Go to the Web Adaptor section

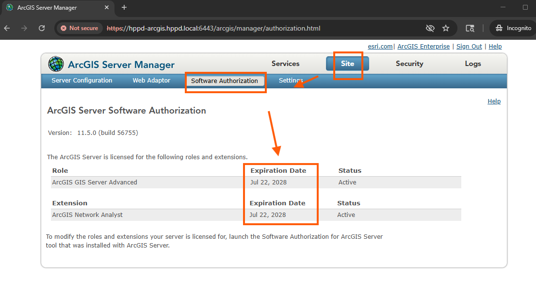(x=151, y=81)
